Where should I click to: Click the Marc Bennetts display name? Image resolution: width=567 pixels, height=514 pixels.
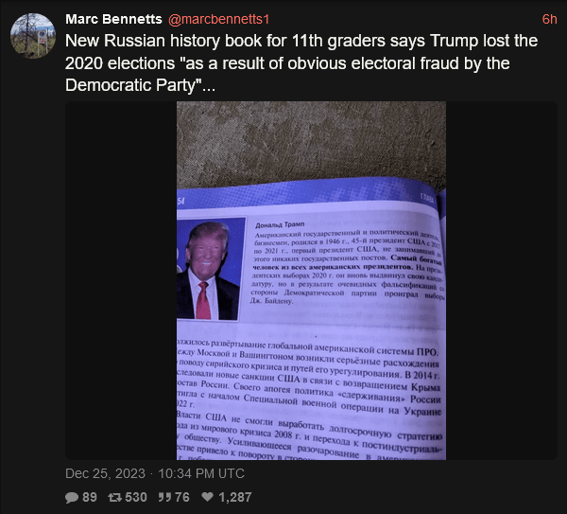pyautogui.click(x=113, y=19)
